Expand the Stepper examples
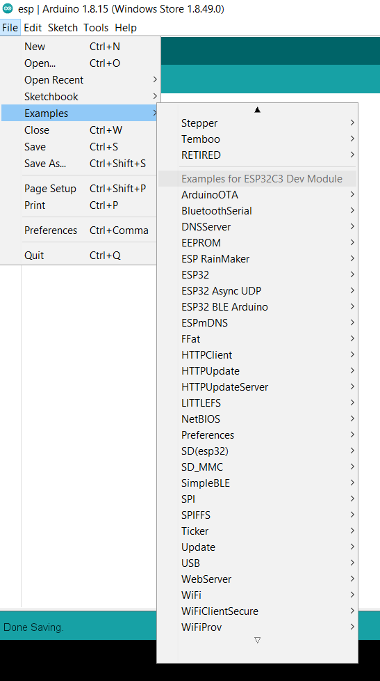 (x=257, y=123)
